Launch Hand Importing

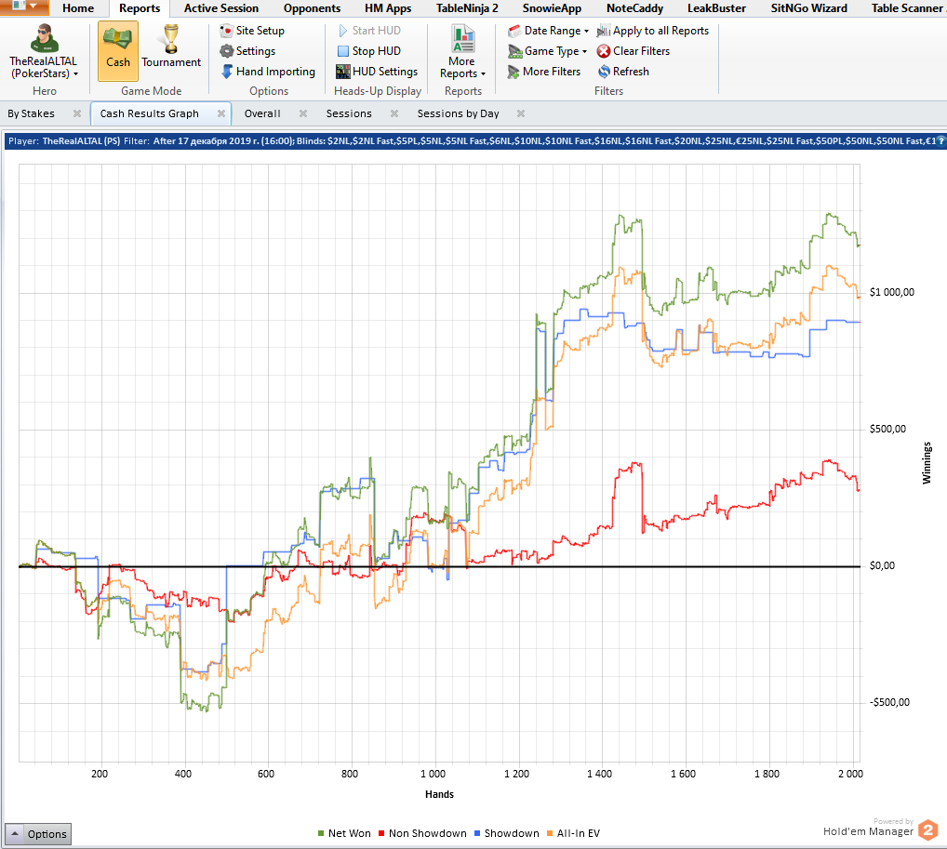(x=268, y=72)
